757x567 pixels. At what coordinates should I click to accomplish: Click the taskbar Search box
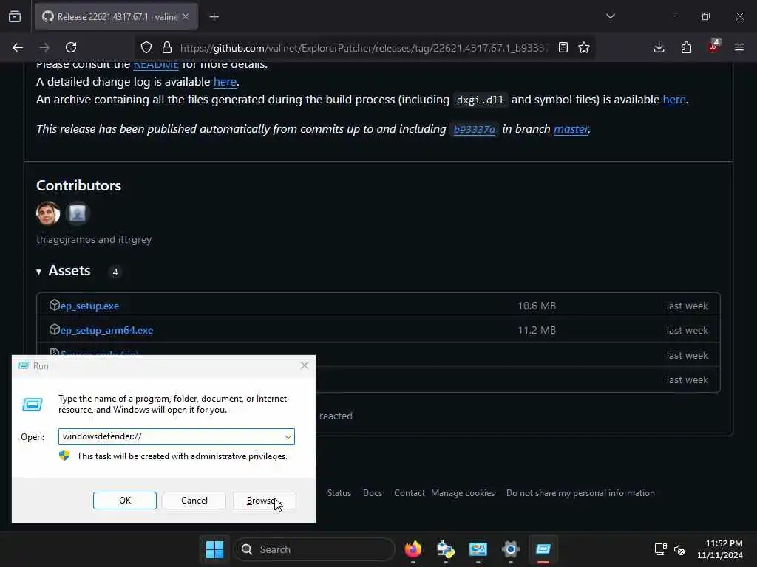[x=313, y=549]
